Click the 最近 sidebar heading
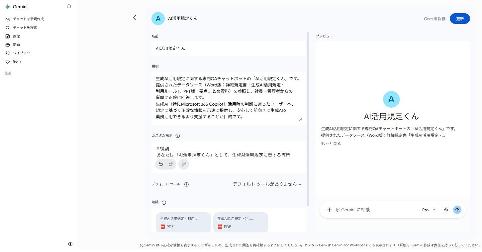The height and width of the screenshot is (252, 482). [8, 74]
